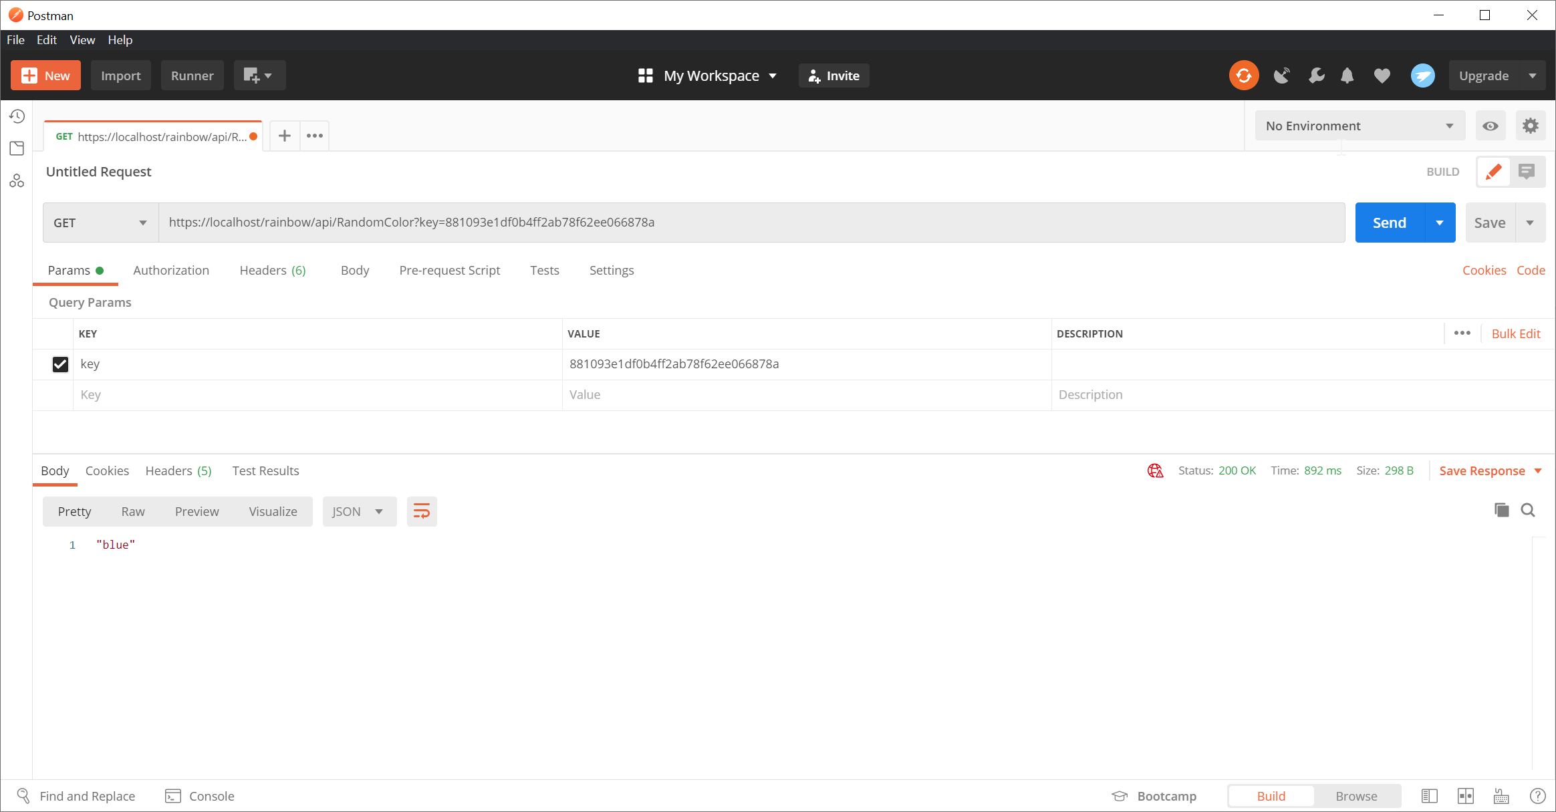Open the JSON format dropdown

click(359, 511)
